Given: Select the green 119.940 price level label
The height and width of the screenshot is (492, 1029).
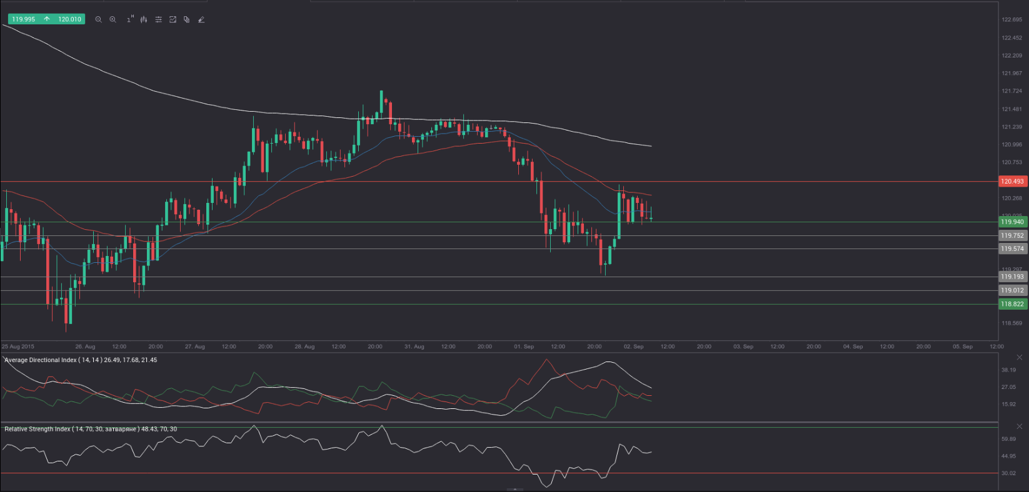Looking at the screenshot, I should coord(1012,222).
